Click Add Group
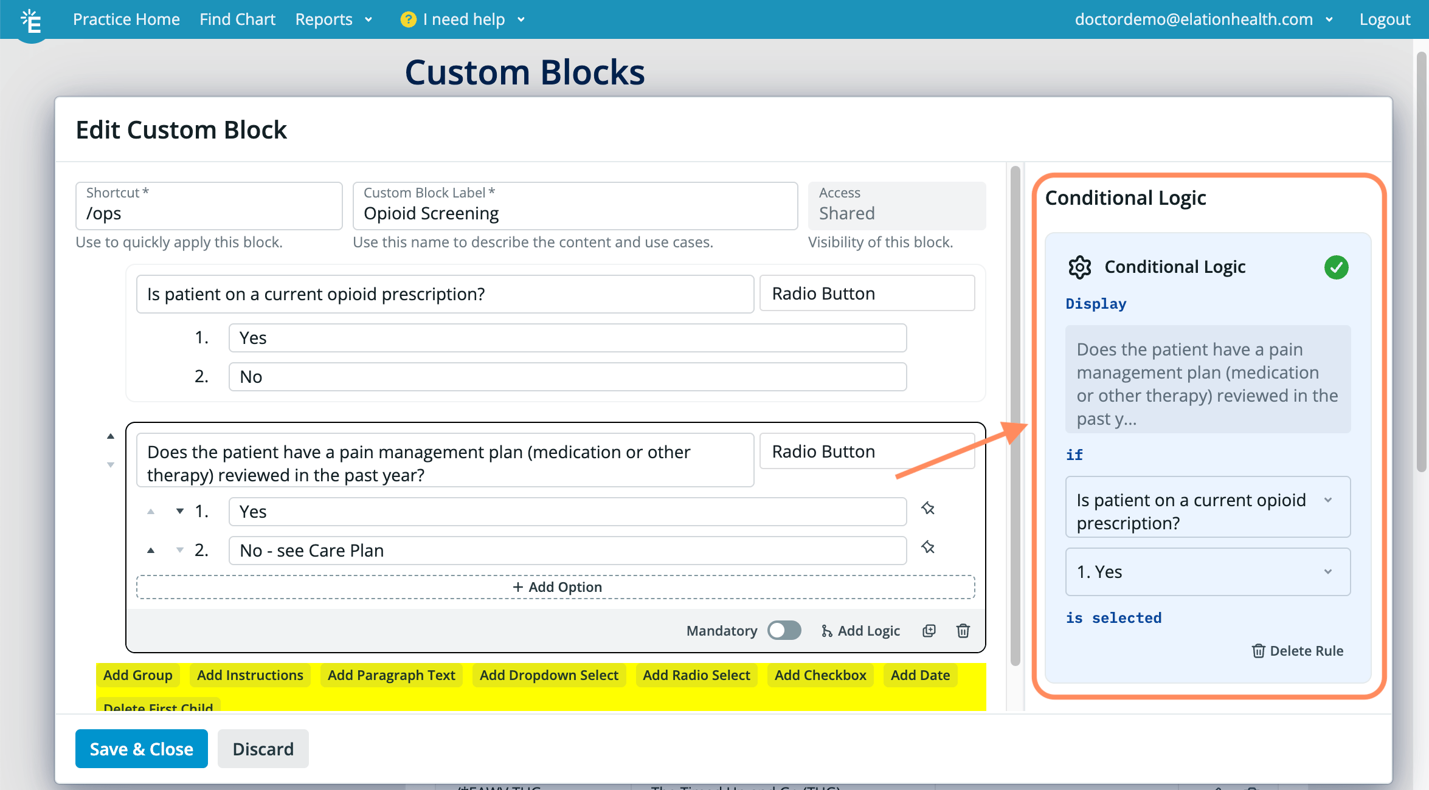Image resolution: width=1429 pixels, height=790 pixels. pyautogui.click(x=137, y=675)
